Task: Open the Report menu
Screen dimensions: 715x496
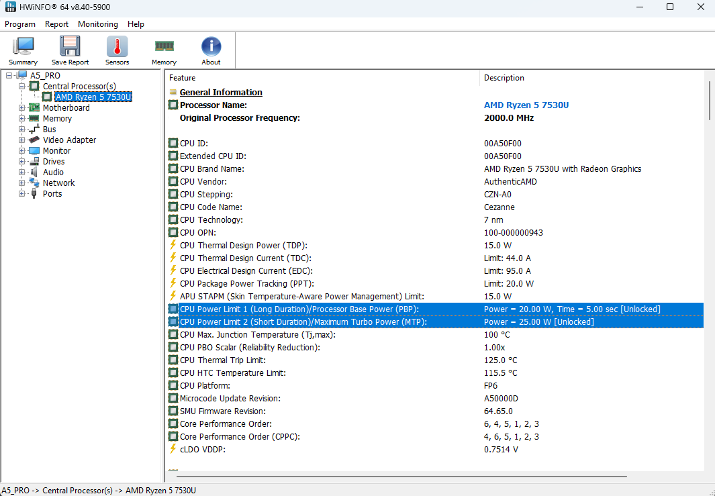Action: coord(56,24)
